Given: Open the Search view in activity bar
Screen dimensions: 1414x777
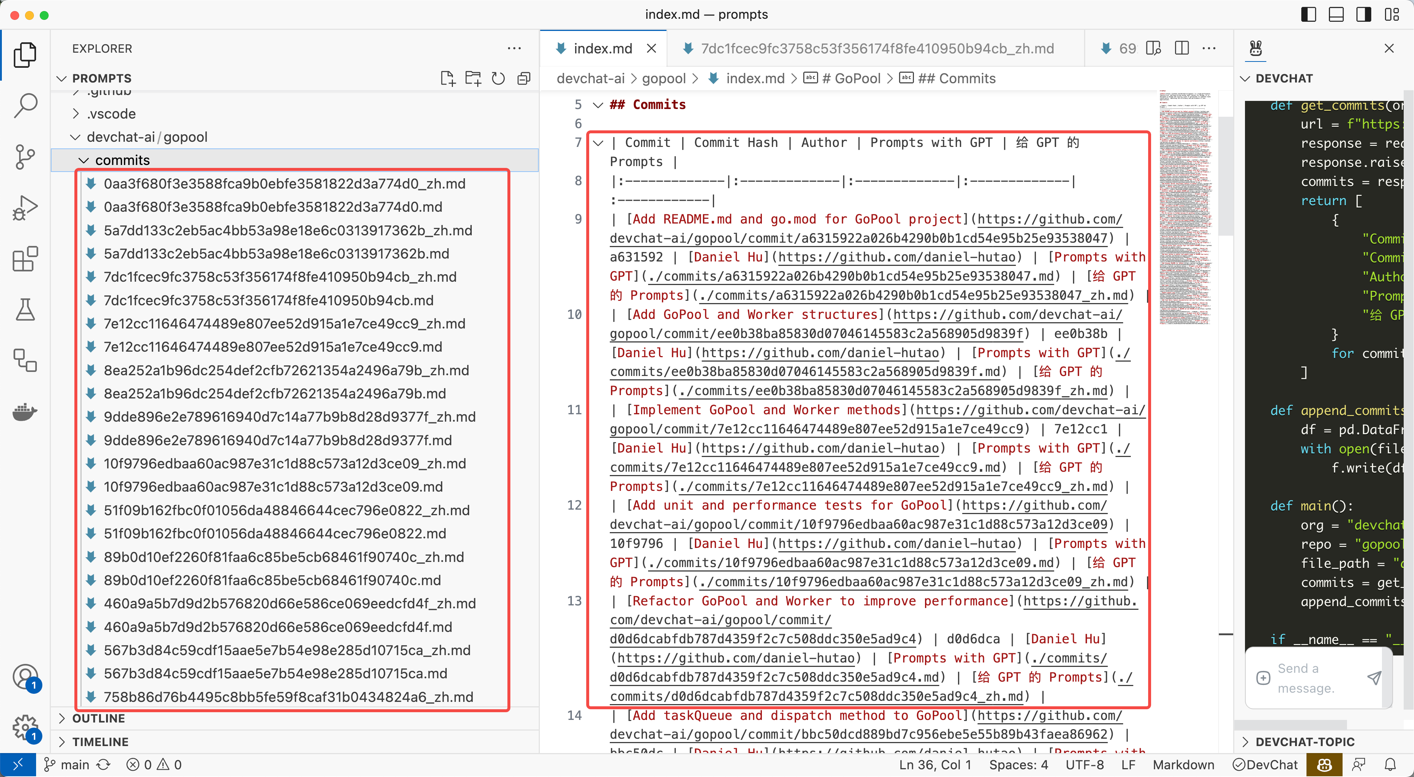Looking at the screenshot, I should point(25,105).
